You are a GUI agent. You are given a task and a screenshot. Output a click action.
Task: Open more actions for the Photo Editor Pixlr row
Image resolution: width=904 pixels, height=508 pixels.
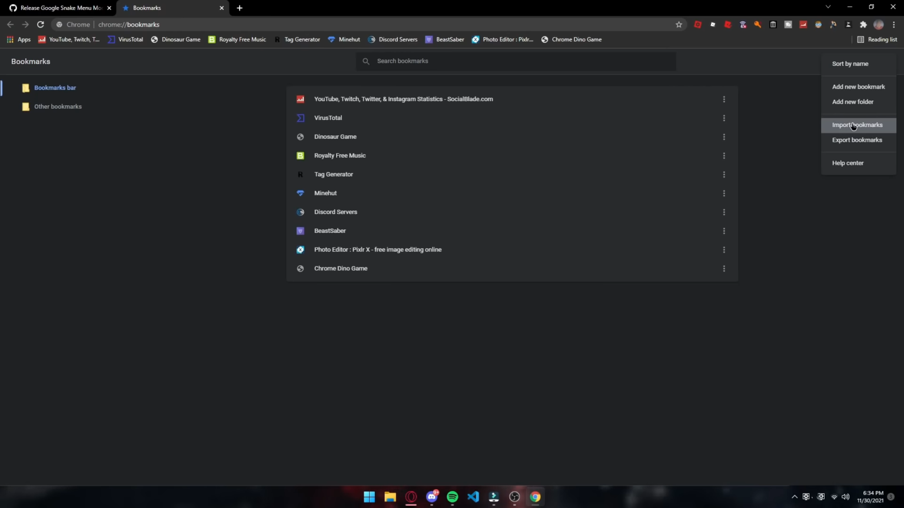pos(724,250)
